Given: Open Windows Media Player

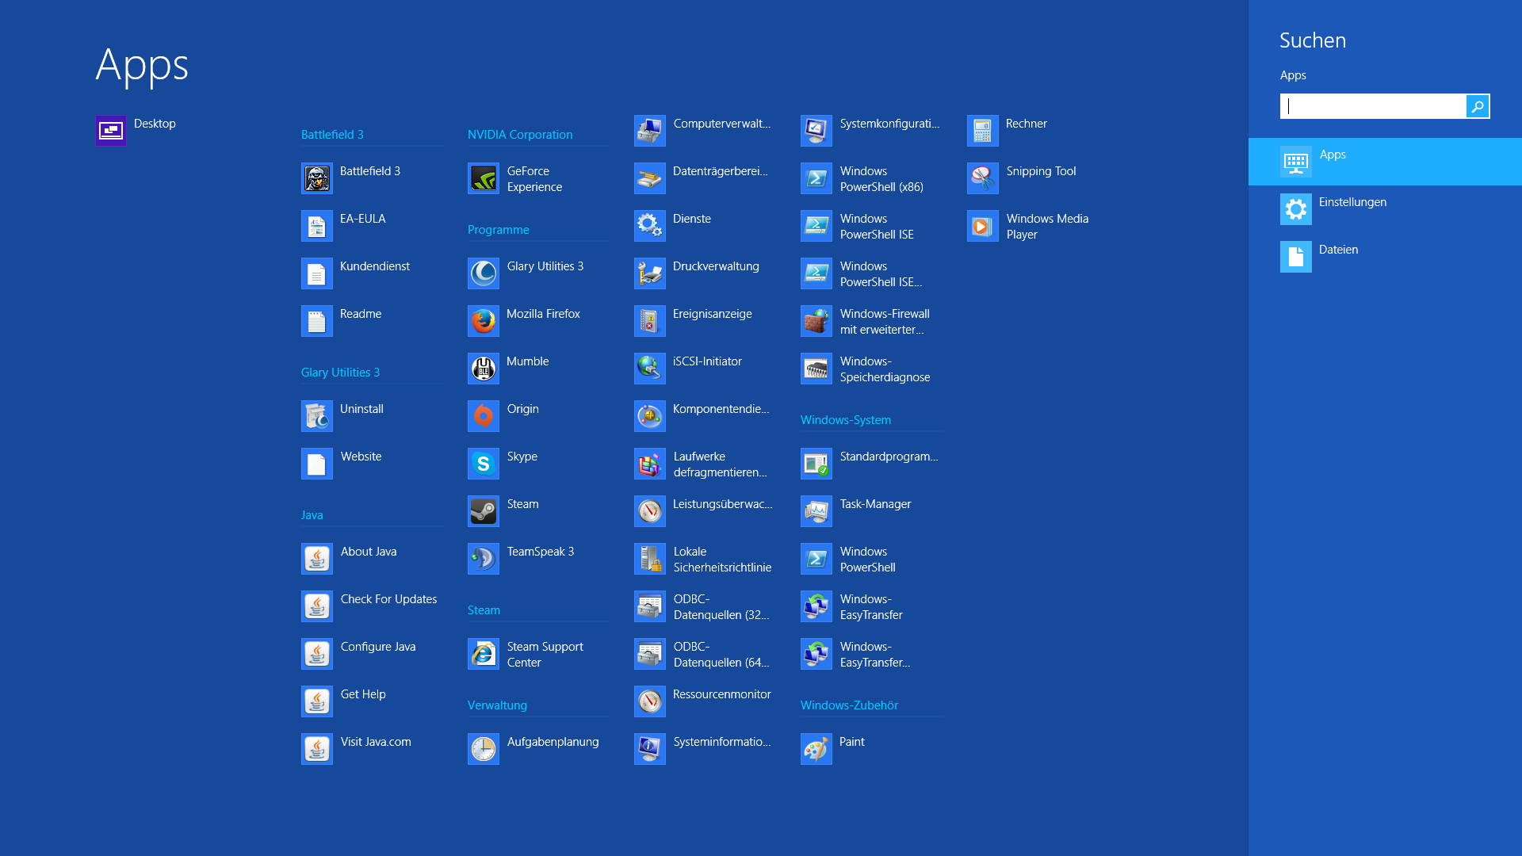Looking at the screenshot, I should pyautogui.click(x=983, y=226).
